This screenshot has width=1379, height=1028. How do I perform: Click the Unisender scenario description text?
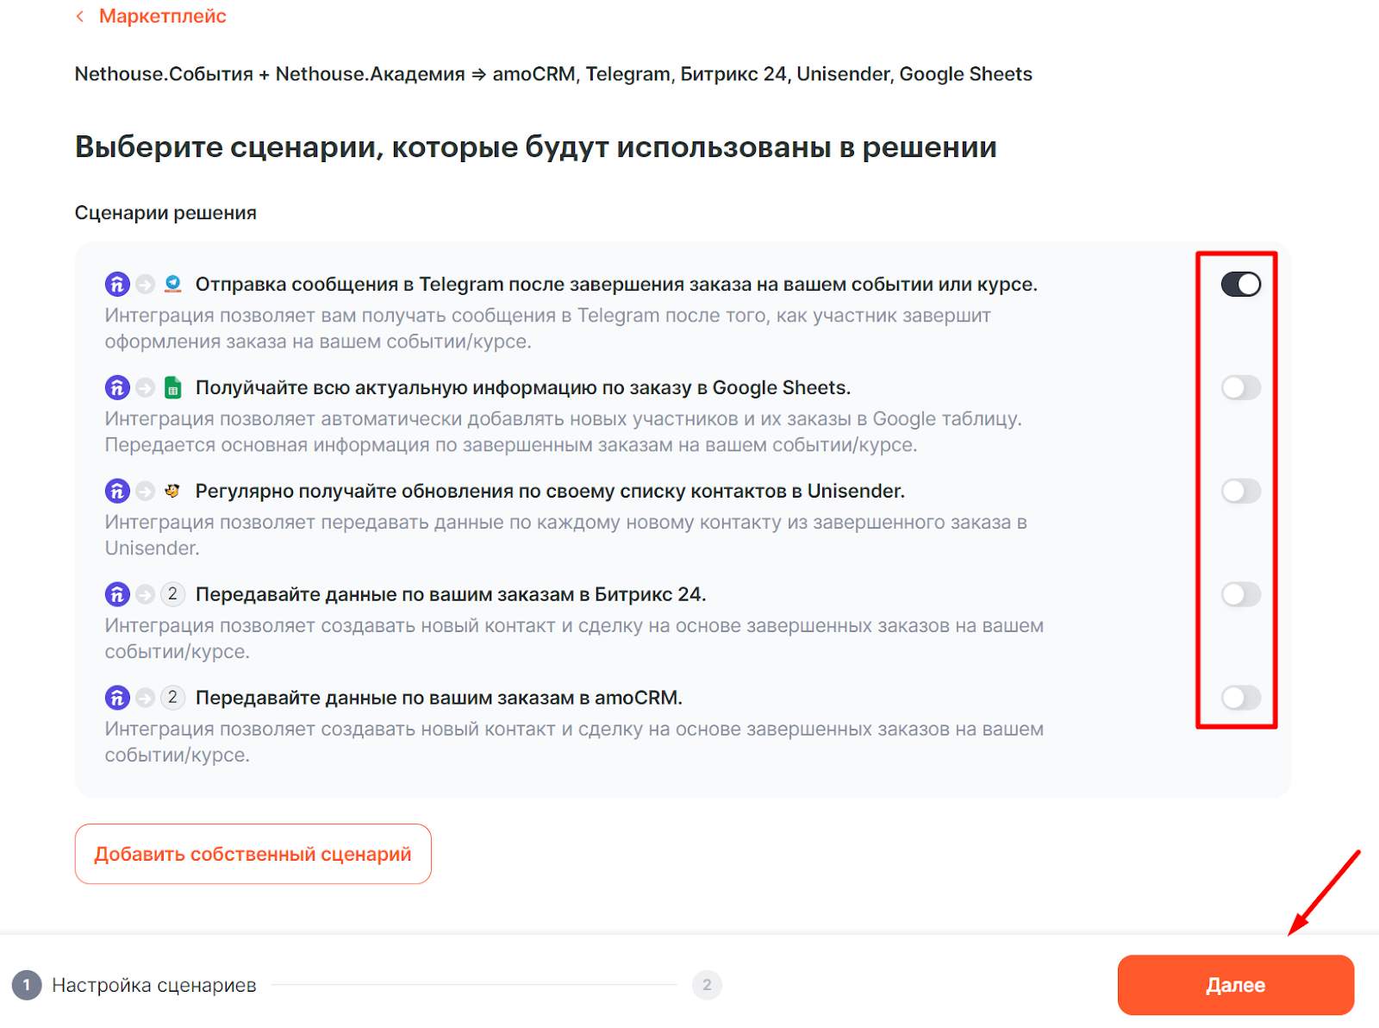click(x=566, y=536)
